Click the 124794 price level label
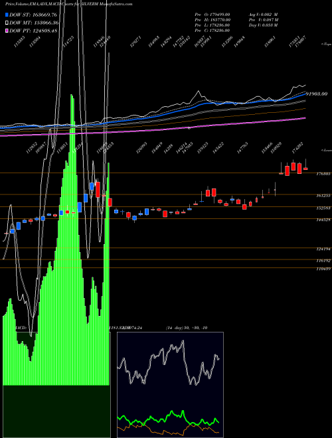This screenshot has width=332, height=438. point(323,249)
